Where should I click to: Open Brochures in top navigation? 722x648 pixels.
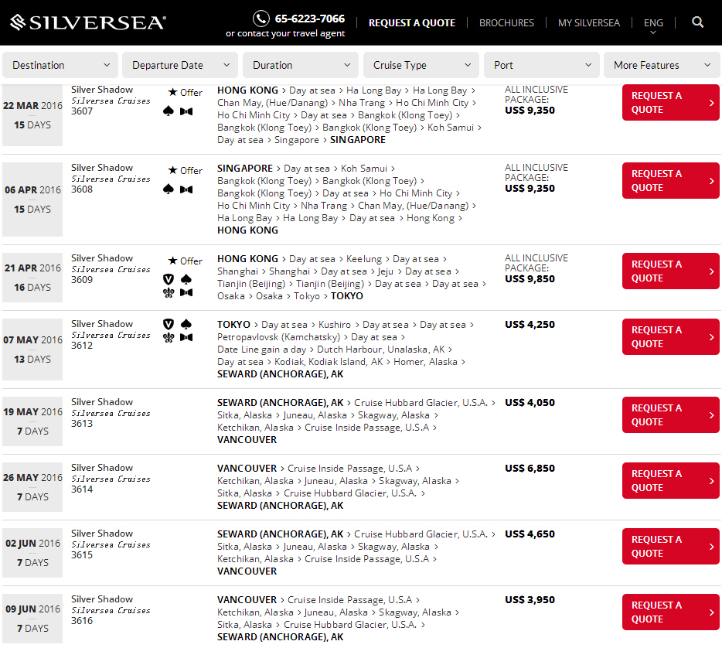506,23
